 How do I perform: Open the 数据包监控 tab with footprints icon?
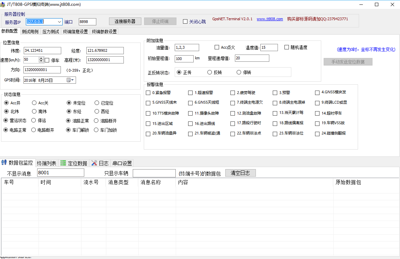click(17, 163)
